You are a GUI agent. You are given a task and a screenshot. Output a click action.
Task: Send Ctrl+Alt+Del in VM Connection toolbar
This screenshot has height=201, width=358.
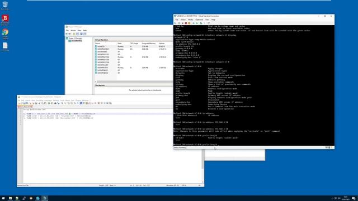coord(175,23)
